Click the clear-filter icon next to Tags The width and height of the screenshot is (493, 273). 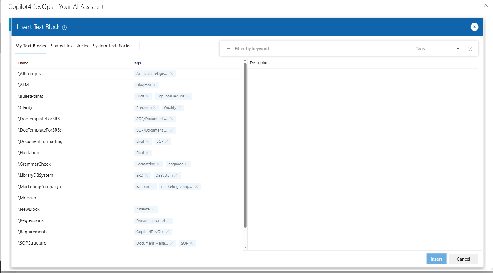pos(471,48)
